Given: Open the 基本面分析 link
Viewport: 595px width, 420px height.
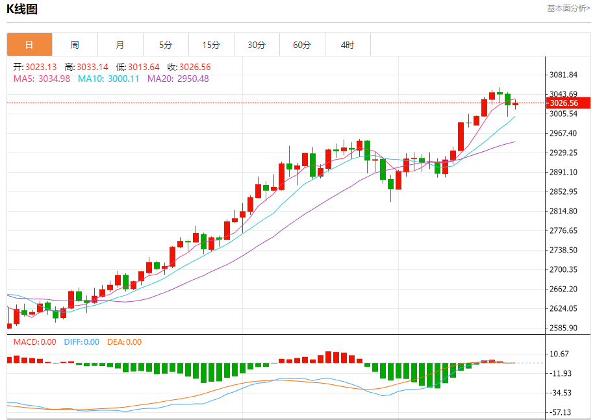Looking at the screenshot, I should point(568,8).
